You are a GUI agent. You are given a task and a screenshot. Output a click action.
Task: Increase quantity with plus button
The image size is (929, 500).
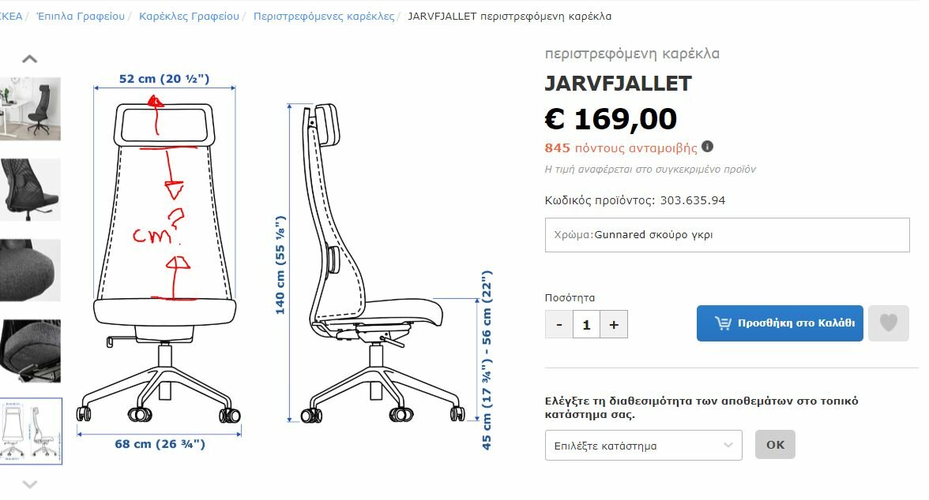coord(614,324)
